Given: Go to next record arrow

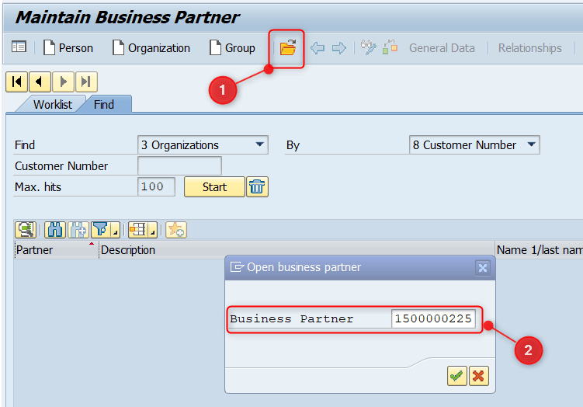Looking at the screenshot, I should [63, 82].
